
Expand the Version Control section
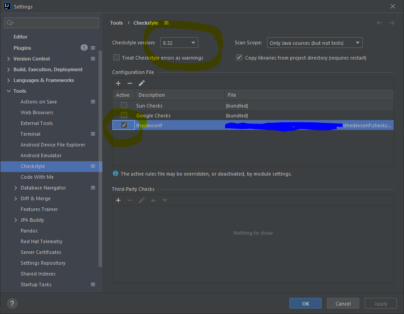point(9,59)
